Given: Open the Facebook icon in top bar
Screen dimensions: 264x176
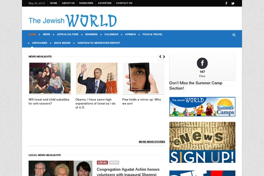Looking at the screenshot, I should click(x=226, y=3).
